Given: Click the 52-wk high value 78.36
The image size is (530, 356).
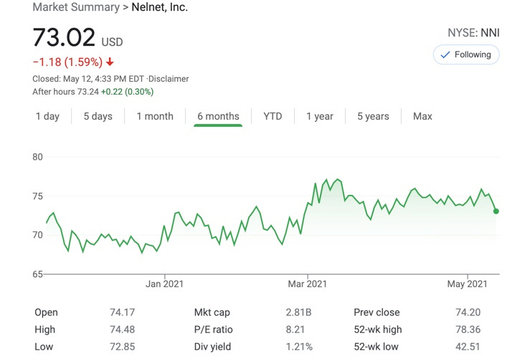Looking at the screenshot, I should coord(468,329).
